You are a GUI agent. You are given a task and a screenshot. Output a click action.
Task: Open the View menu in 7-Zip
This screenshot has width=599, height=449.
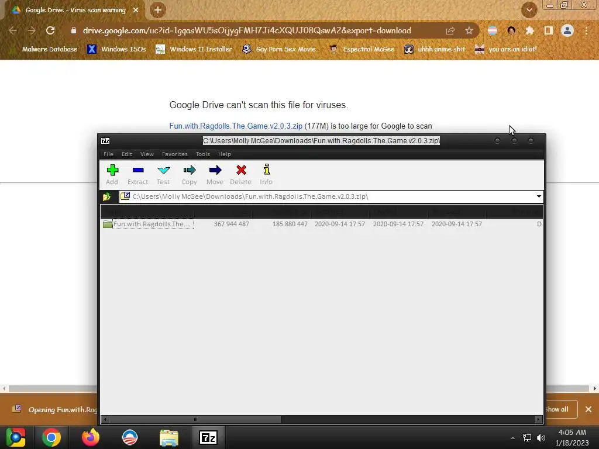[x=147, y=154]
